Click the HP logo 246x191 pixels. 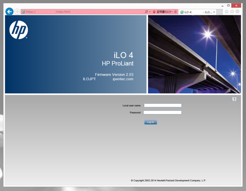coord(18,30)
